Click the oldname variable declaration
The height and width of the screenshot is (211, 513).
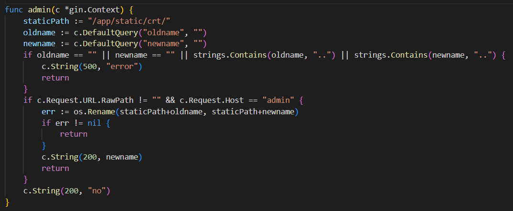click(x=37, y=32)
